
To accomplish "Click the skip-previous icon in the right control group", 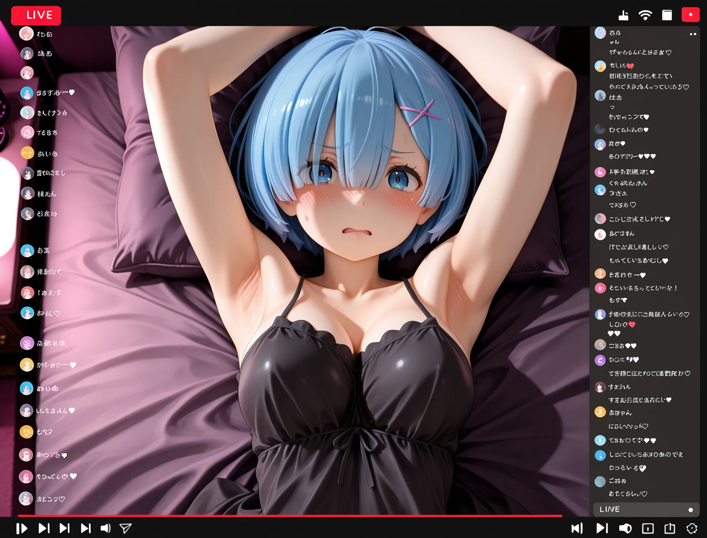I will pyautogui.click(x=577, y=528).
